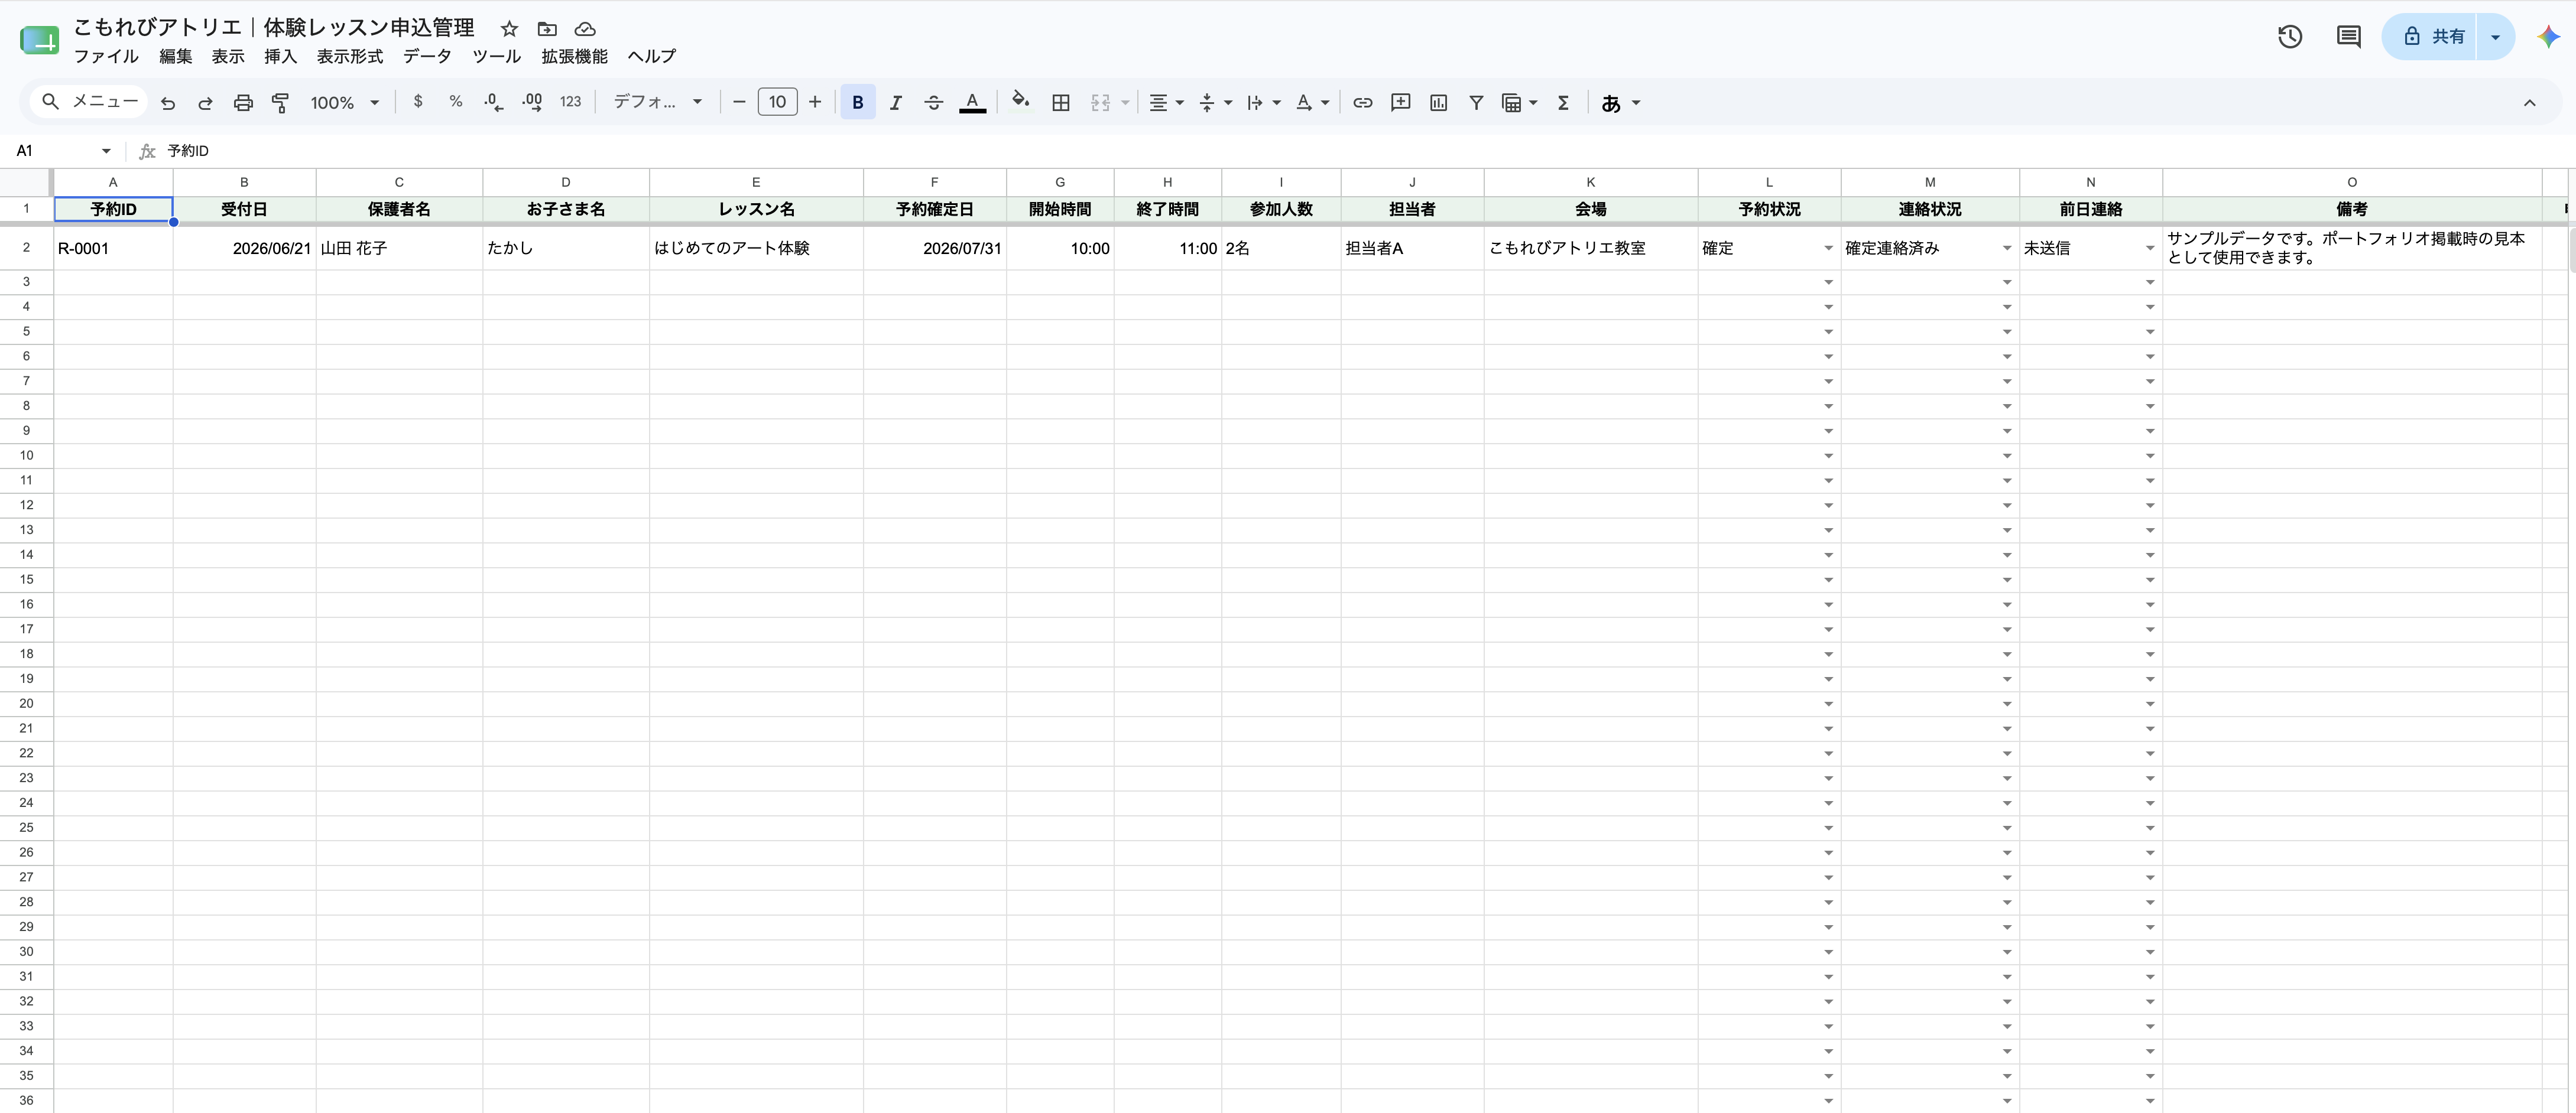The height and width of the screenshot is (1113, 2576).
Task: Collapse the toolbar with chevron
Action: (x=2529, y=102)
